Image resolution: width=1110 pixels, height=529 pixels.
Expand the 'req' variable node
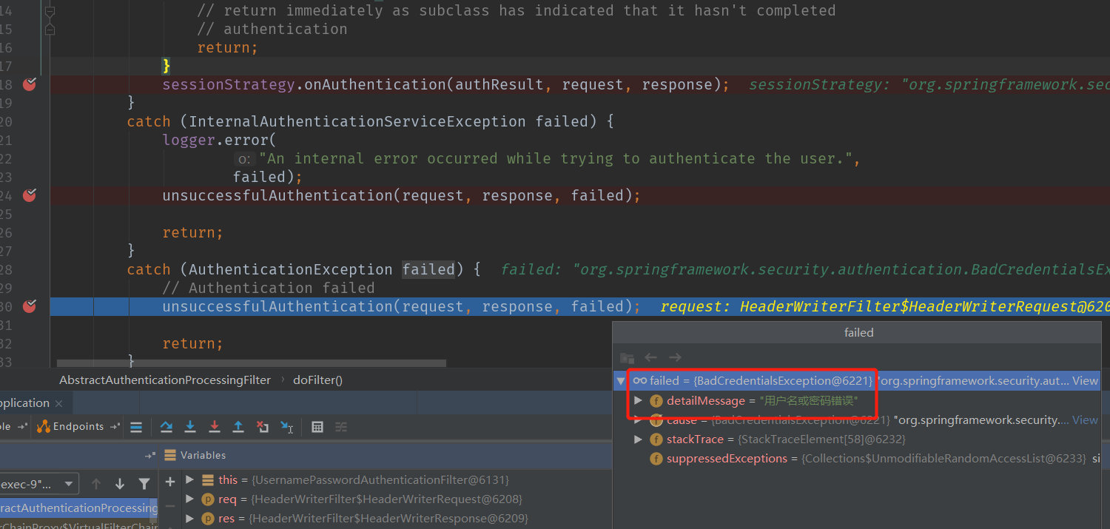(x=190, y=499)
